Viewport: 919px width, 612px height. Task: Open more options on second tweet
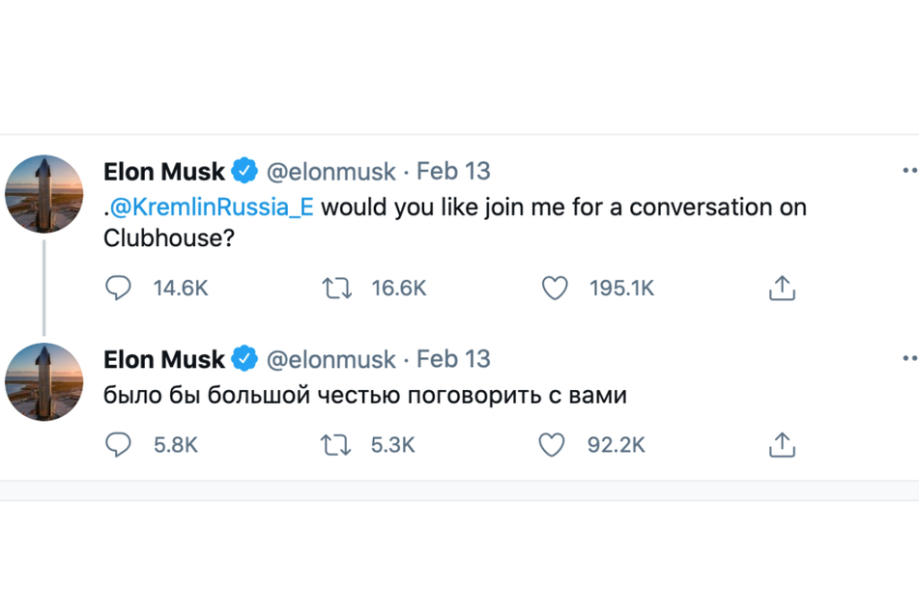pos(910,358)
